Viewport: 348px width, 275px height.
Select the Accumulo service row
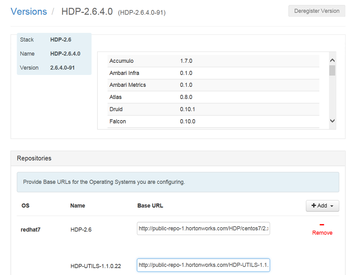click(213, 61)
